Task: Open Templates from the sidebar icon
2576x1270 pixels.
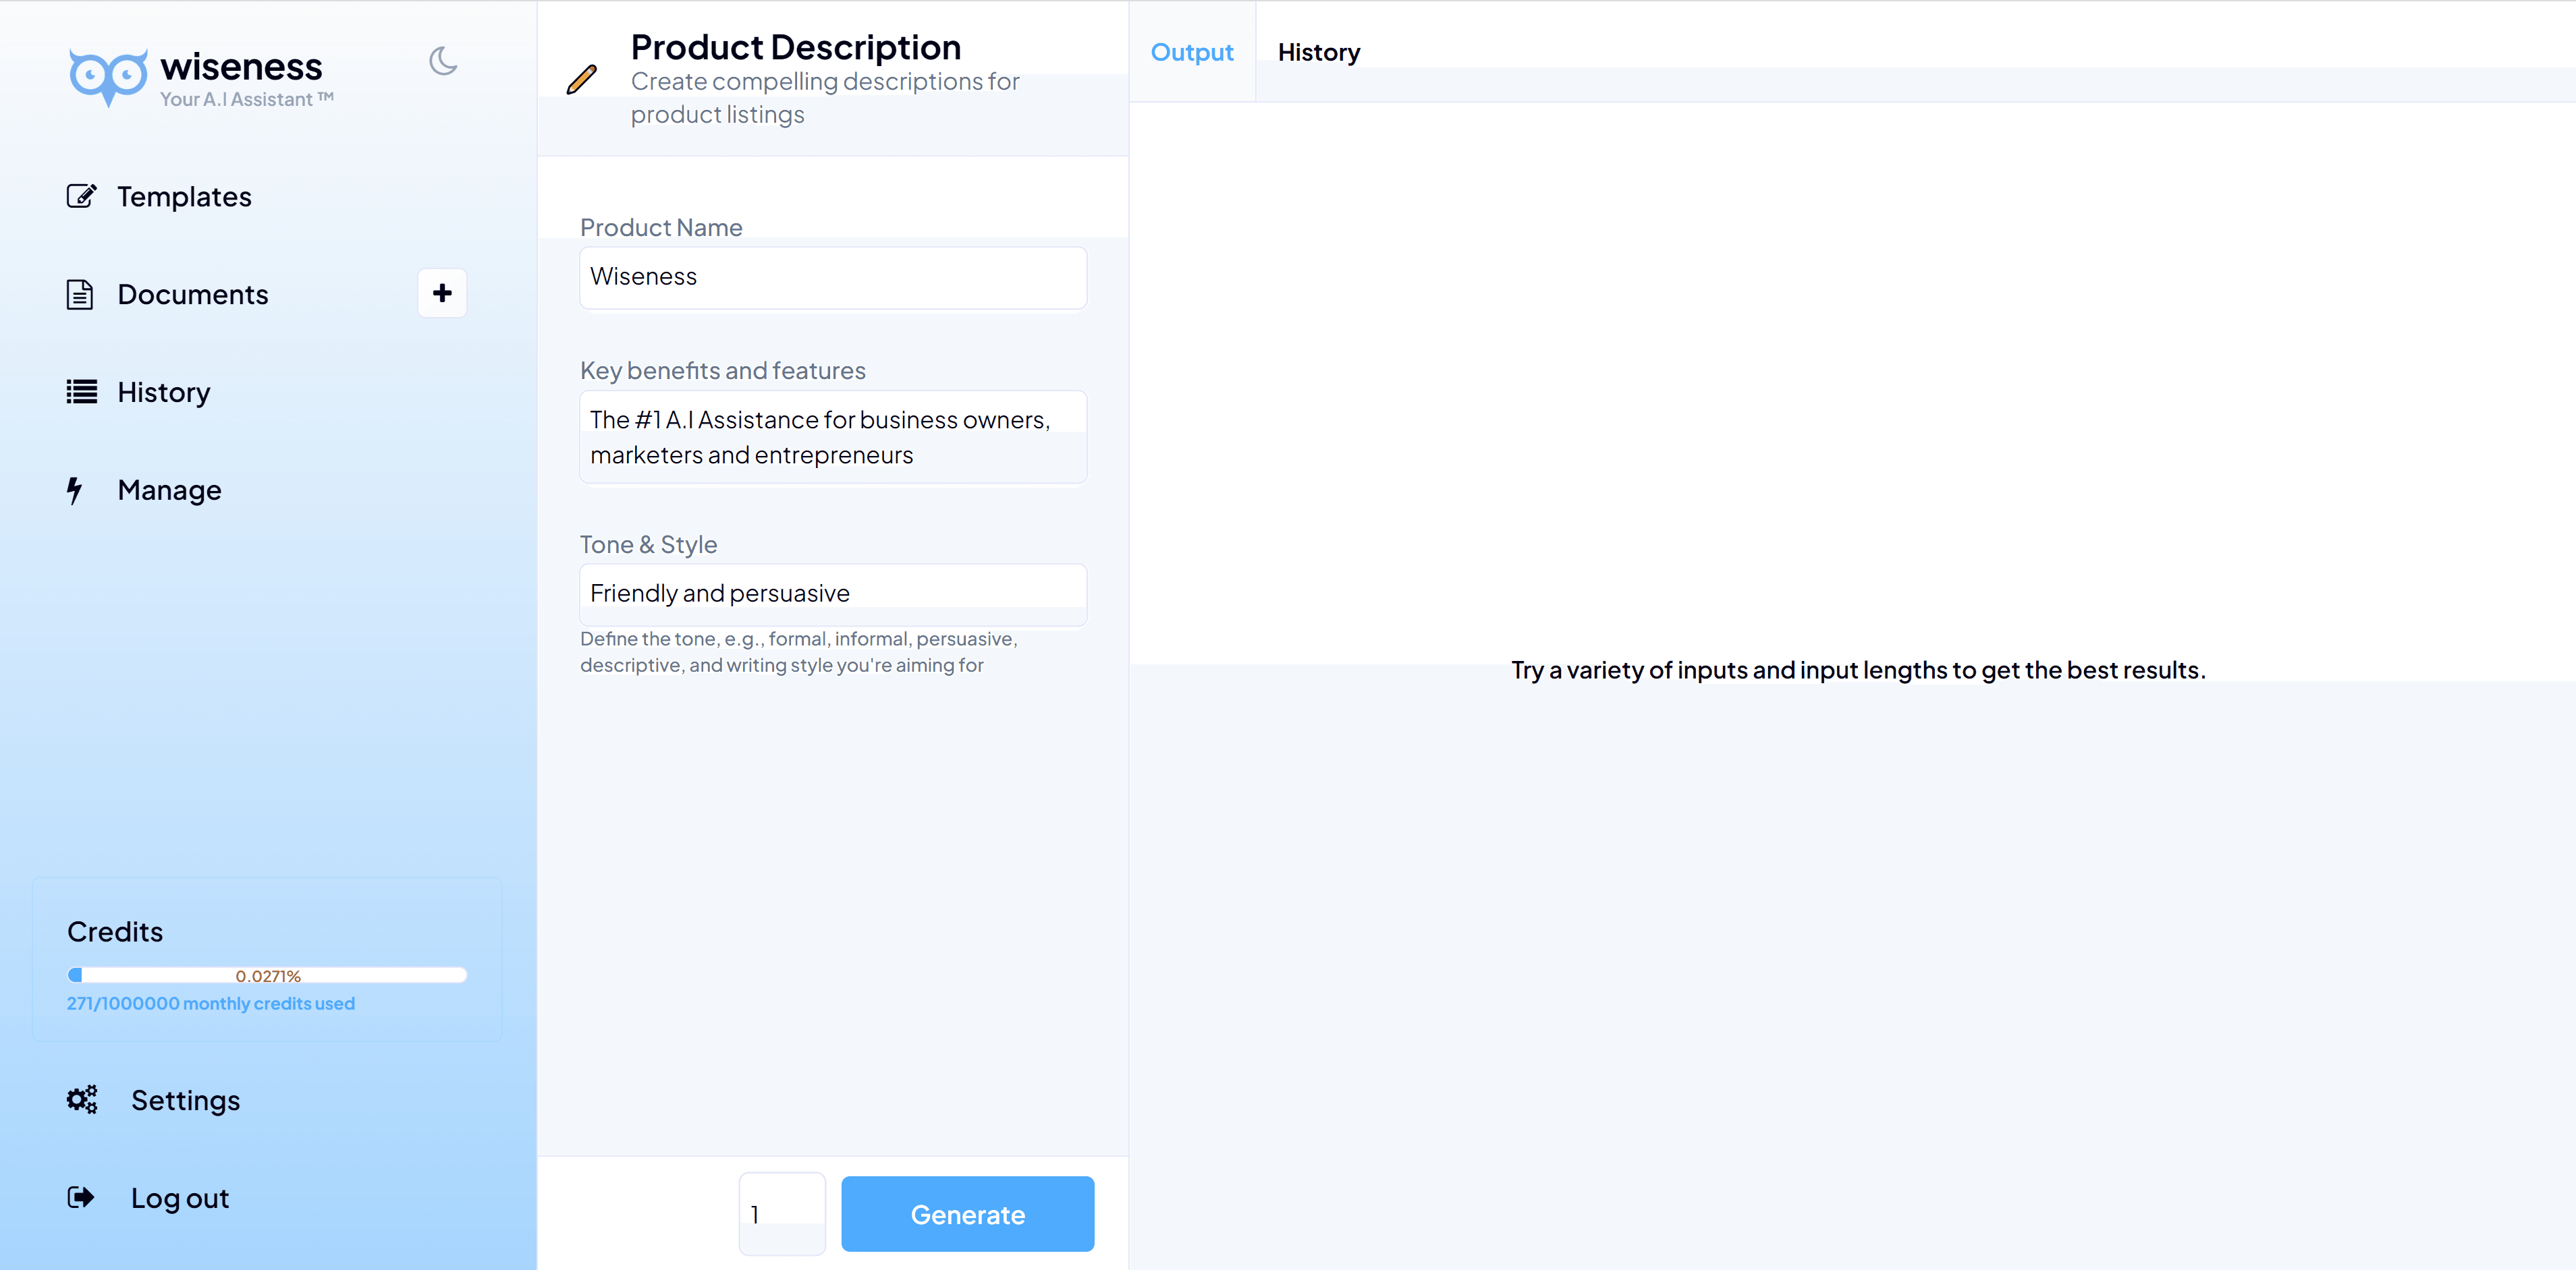Action: pos(81,196)
